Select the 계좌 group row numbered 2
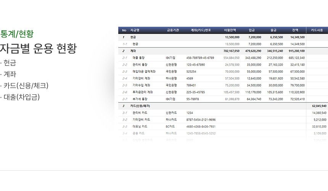Viewport: 328px width, 191px height. (133, 51)
